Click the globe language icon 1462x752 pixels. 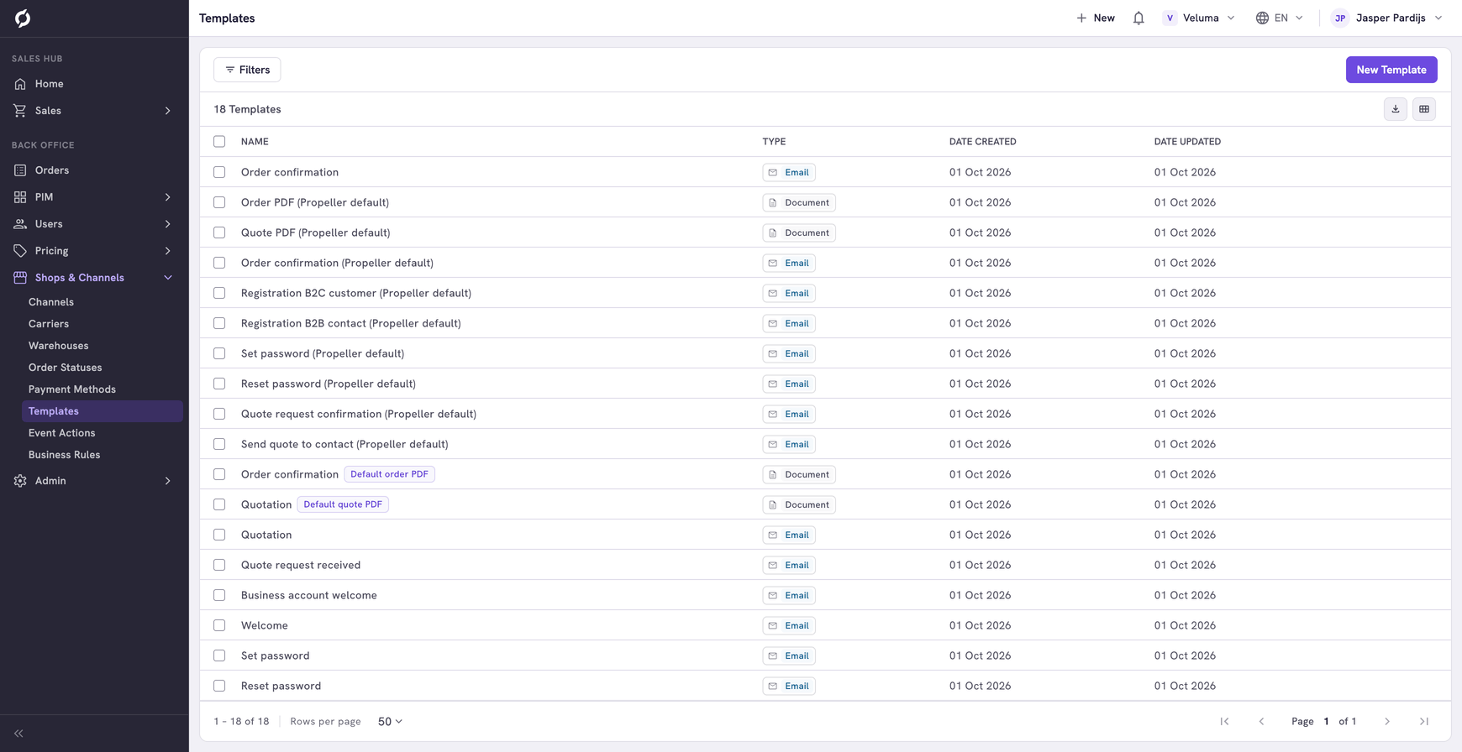(1262, 18)
